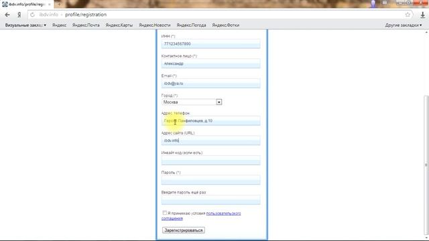Open Яндекс.Карты bookmark

pos(119,25)
